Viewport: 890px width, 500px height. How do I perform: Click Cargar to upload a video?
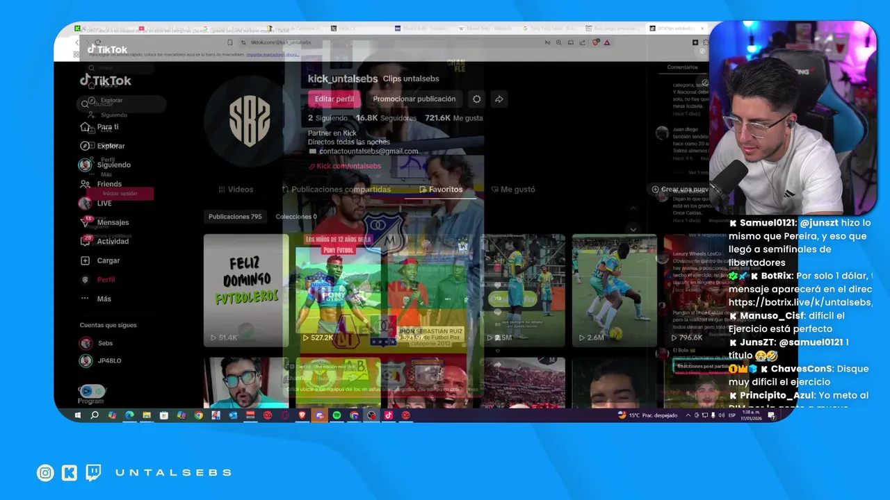coord(101,260)
